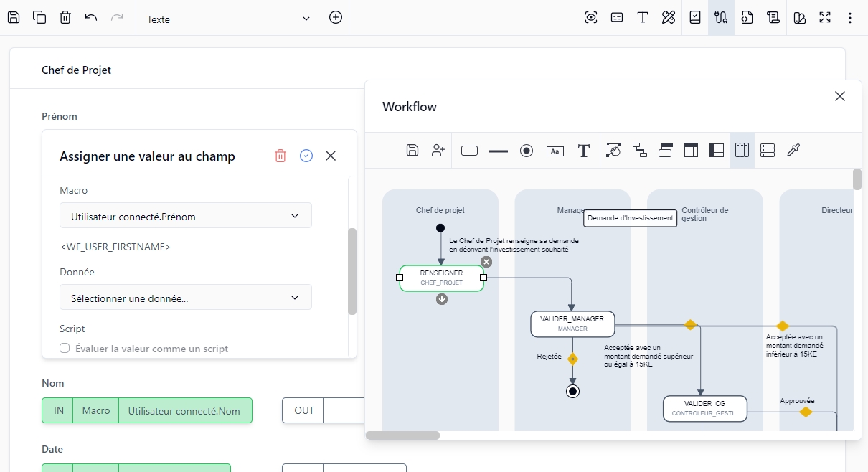The image size is (868, 472).
Task: Expand the 'Sélectionner une donnée...' dropdown
Action: [x=186, y=298]
